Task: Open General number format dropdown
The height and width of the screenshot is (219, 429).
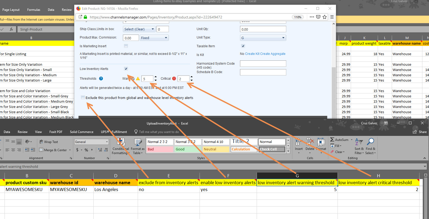Action: pyautogui.click(x=91, y=142)
